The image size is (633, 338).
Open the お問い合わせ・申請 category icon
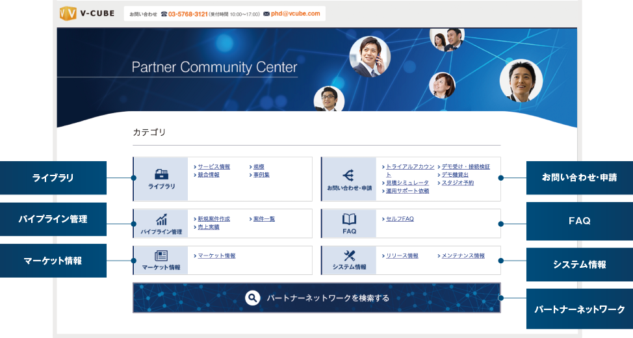click(x=348, y=175)
